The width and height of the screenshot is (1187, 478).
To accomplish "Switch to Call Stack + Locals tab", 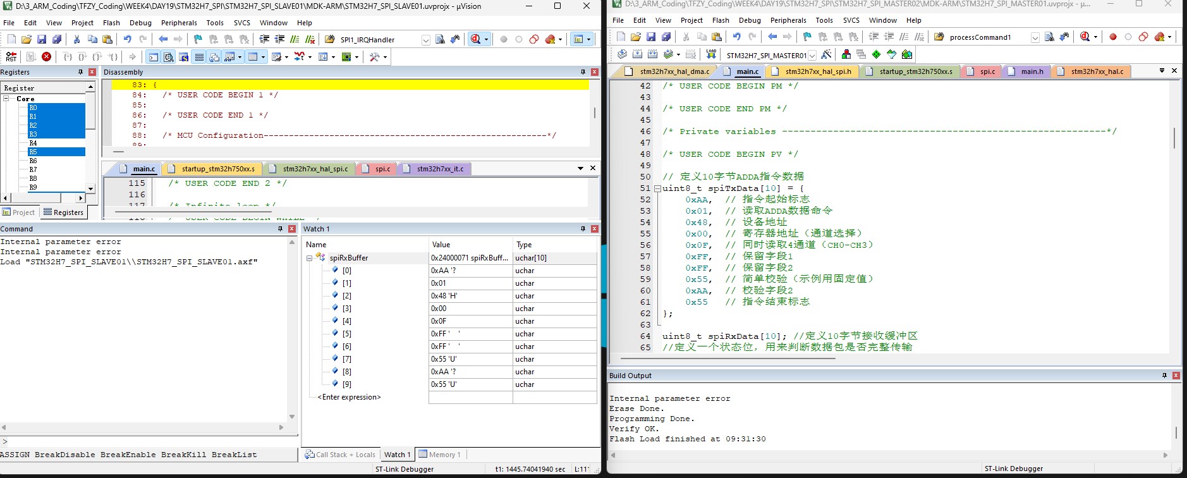I will pyautogui.click(x=340, y=455).
